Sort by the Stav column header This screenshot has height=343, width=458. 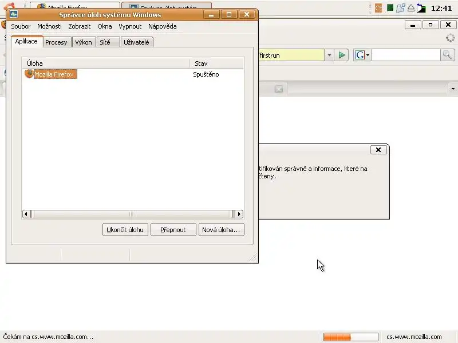tap(216, 63)
